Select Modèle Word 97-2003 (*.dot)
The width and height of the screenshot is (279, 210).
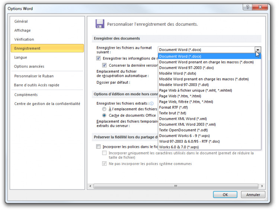209,85
